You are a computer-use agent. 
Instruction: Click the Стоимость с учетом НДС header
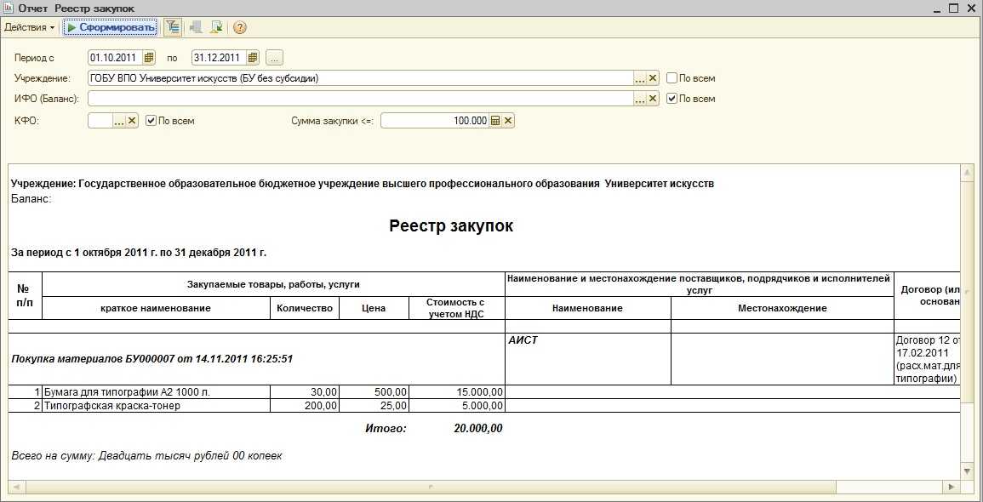point(456,308)
